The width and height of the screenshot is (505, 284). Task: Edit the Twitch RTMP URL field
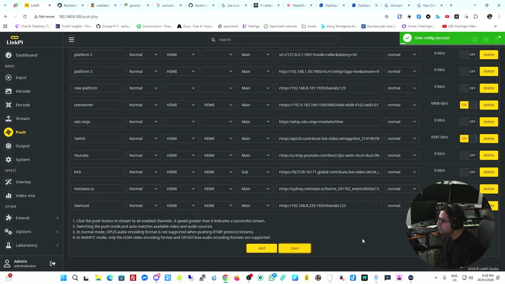(x=329, y=138)
